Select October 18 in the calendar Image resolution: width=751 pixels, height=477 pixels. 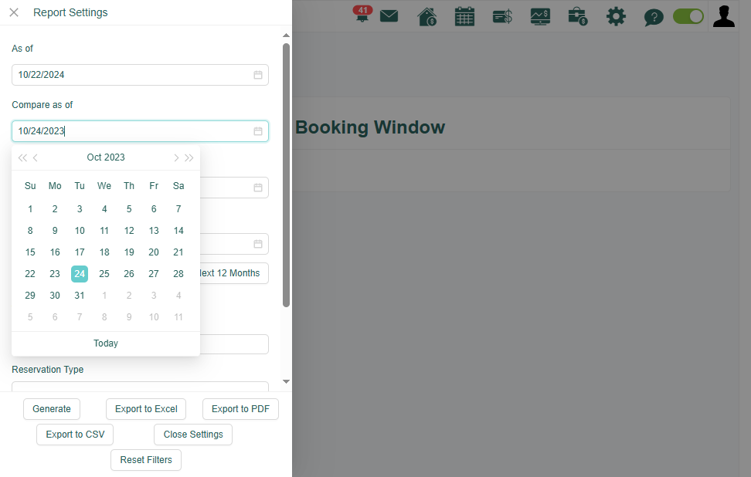pos(104,252)
